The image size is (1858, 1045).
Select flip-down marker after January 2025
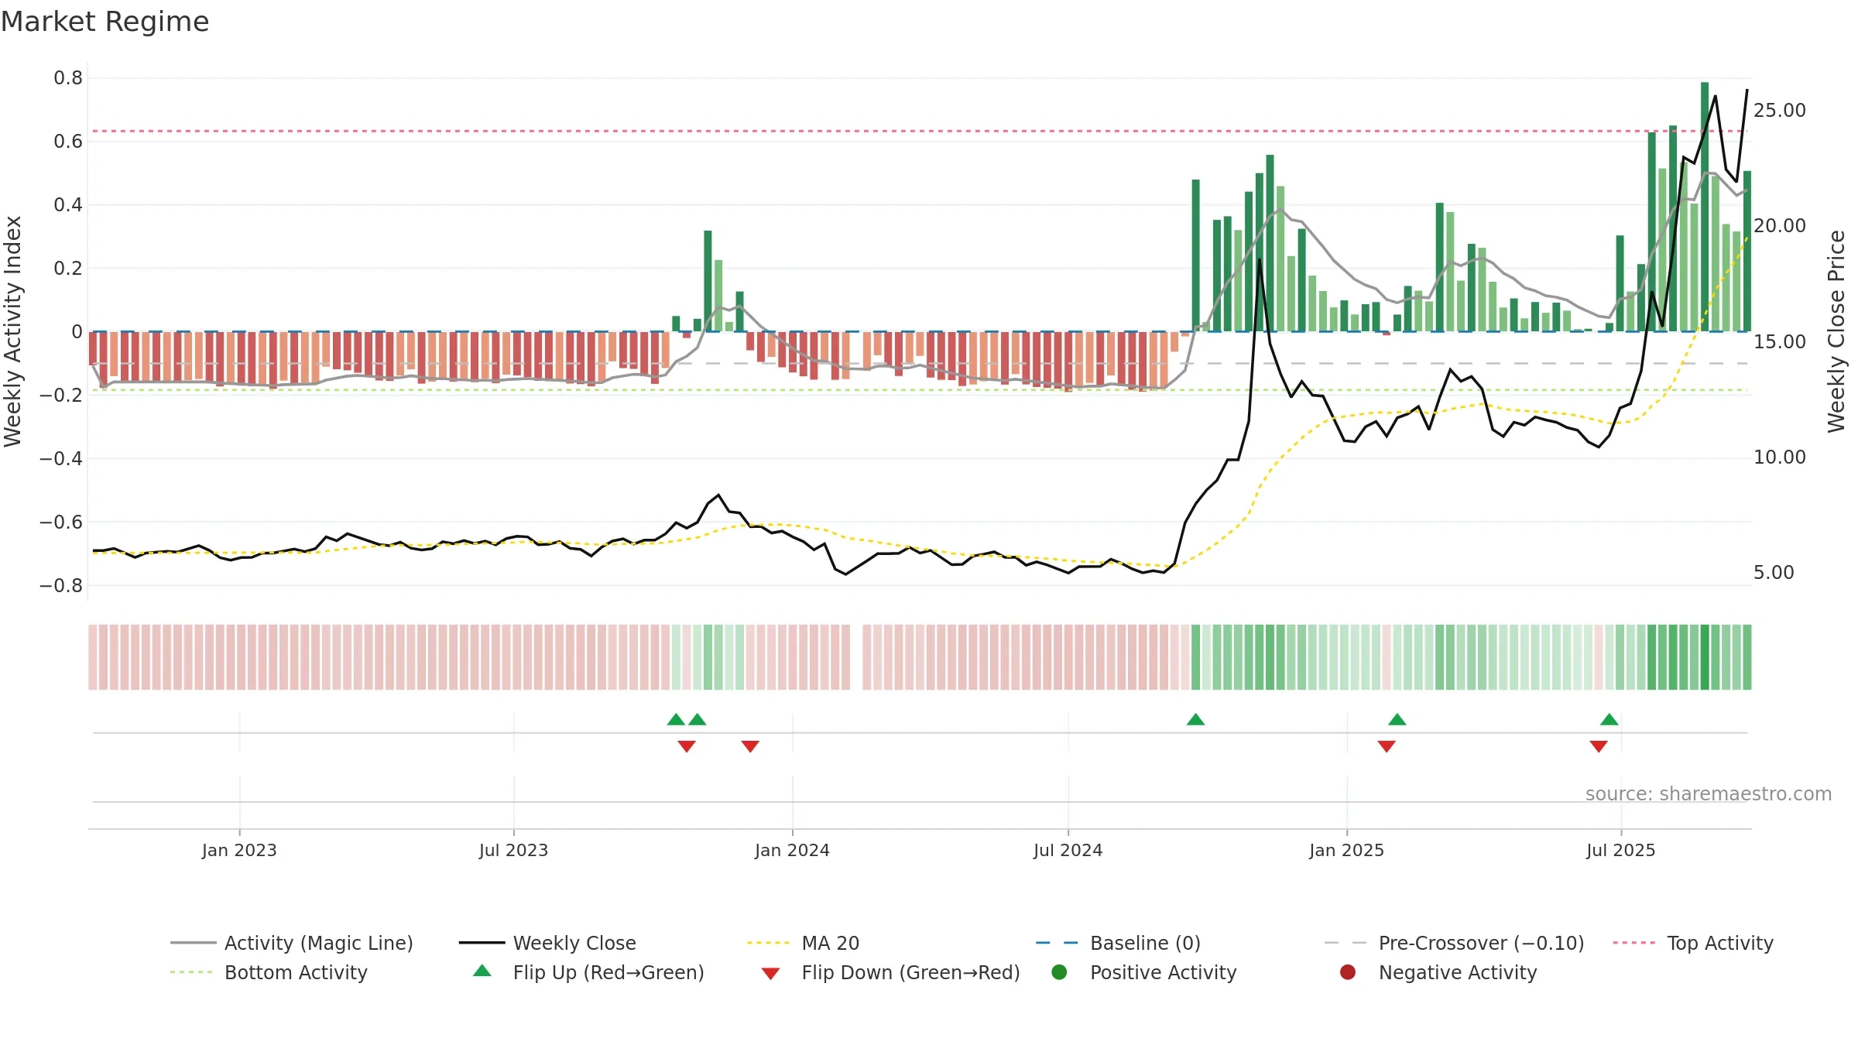[1387, 746]
